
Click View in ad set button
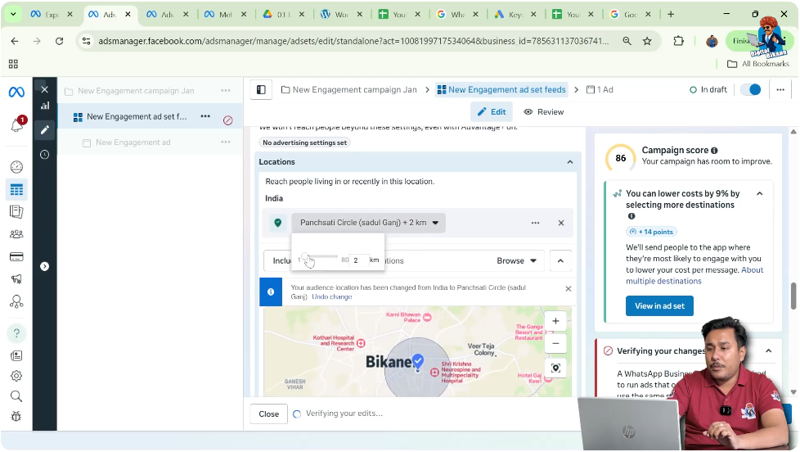coord(659,306)
